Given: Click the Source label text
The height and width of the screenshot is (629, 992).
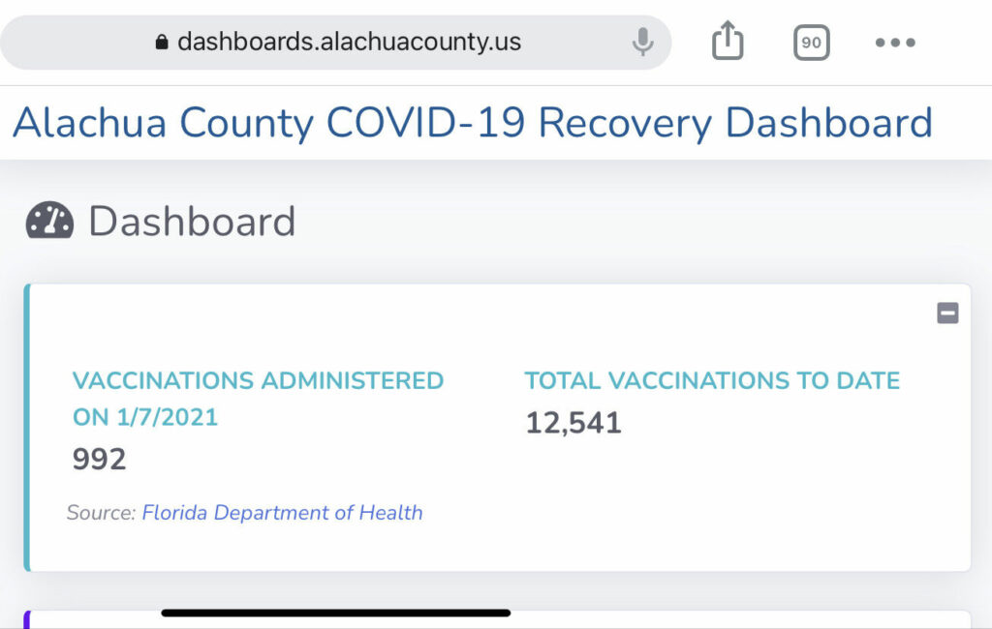Looking at the screenshot, I should coord(101,513).
